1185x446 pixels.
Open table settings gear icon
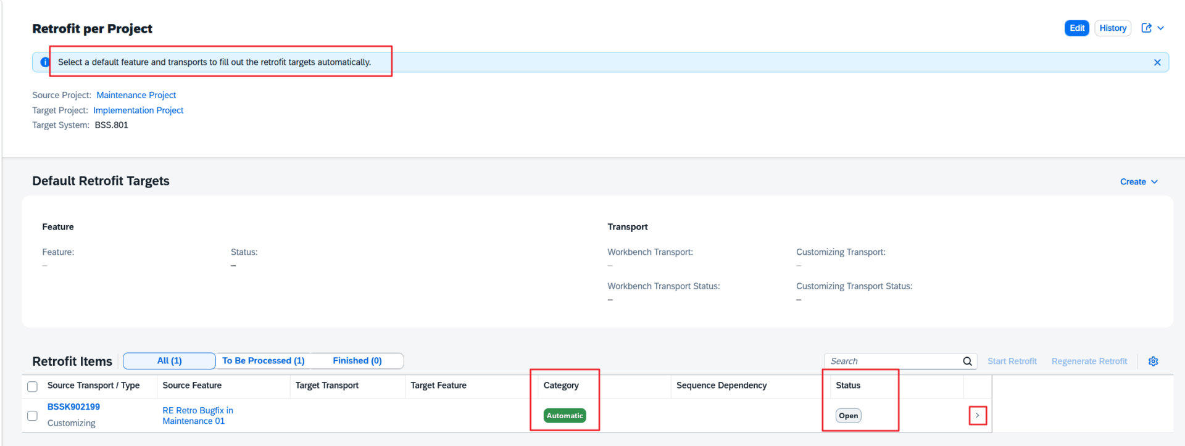coord(1153,361)
